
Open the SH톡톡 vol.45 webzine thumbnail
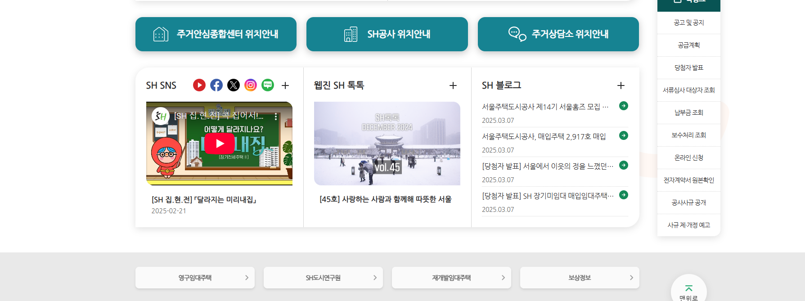click(387, 144)
